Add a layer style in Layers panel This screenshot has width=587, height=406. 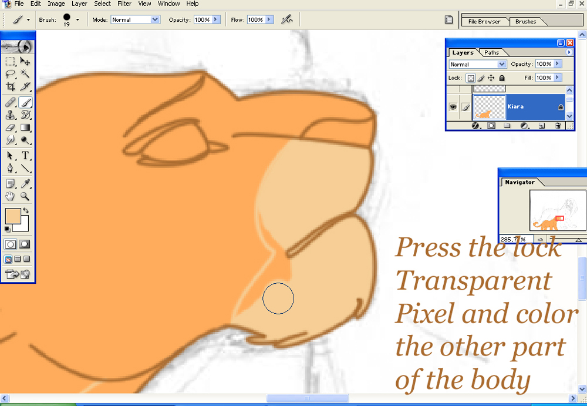coord(476,126)
